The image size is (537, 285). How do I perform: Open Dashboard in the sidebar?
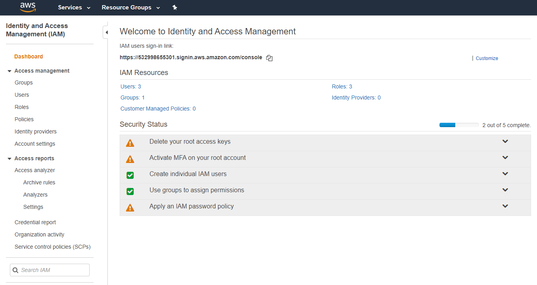tap(28, 56)
